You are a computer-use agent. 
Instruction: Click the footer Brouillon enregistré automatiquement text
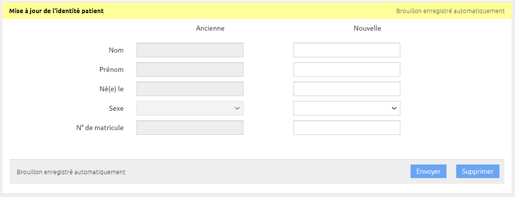coord(71,172)
